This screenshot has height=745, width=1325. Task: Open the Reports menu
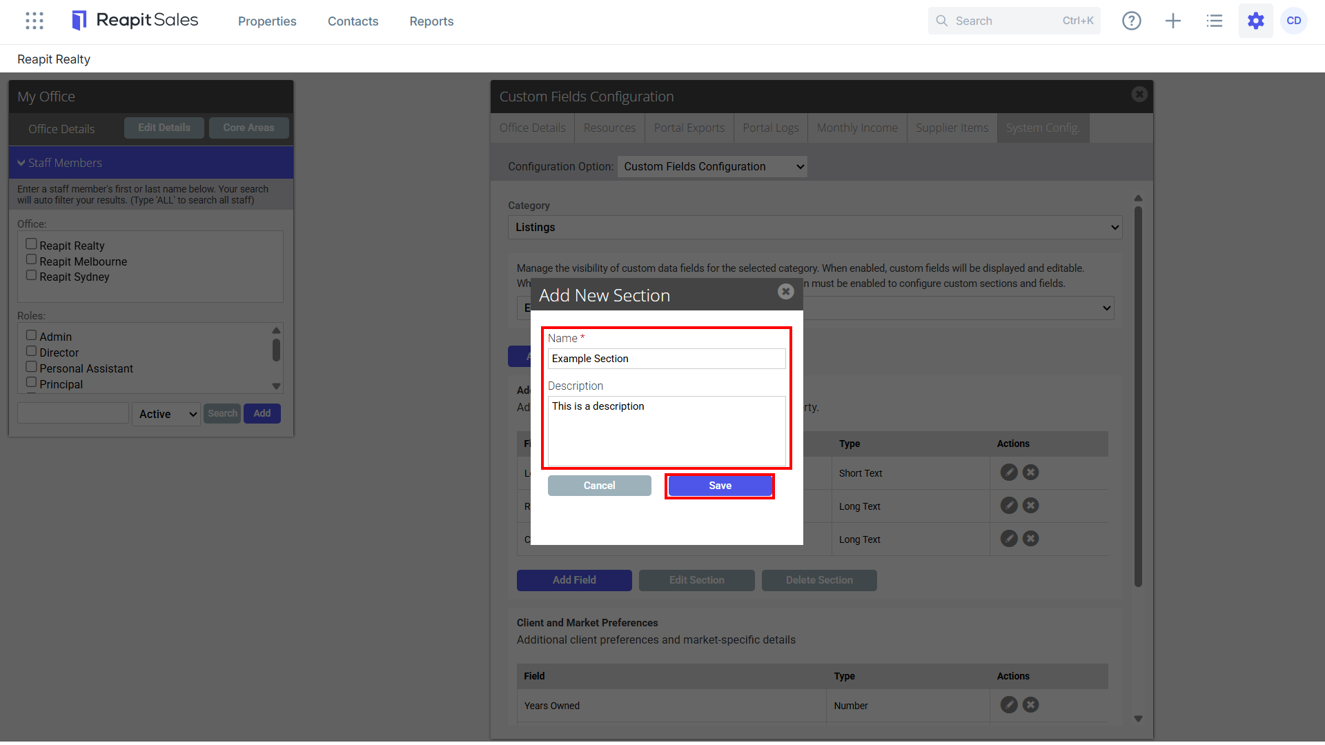(431, 21)
